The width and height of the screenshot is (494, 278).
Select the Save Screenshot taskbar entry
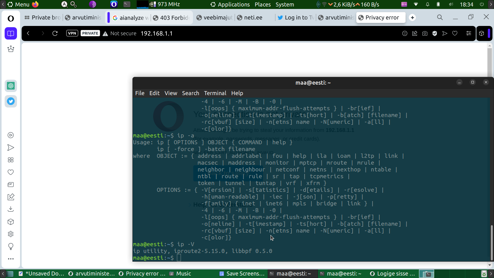coord(242,273)
